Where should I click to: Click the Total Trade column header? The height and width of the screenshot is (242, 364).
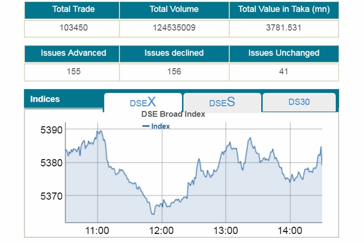click(x=73, y=9)
